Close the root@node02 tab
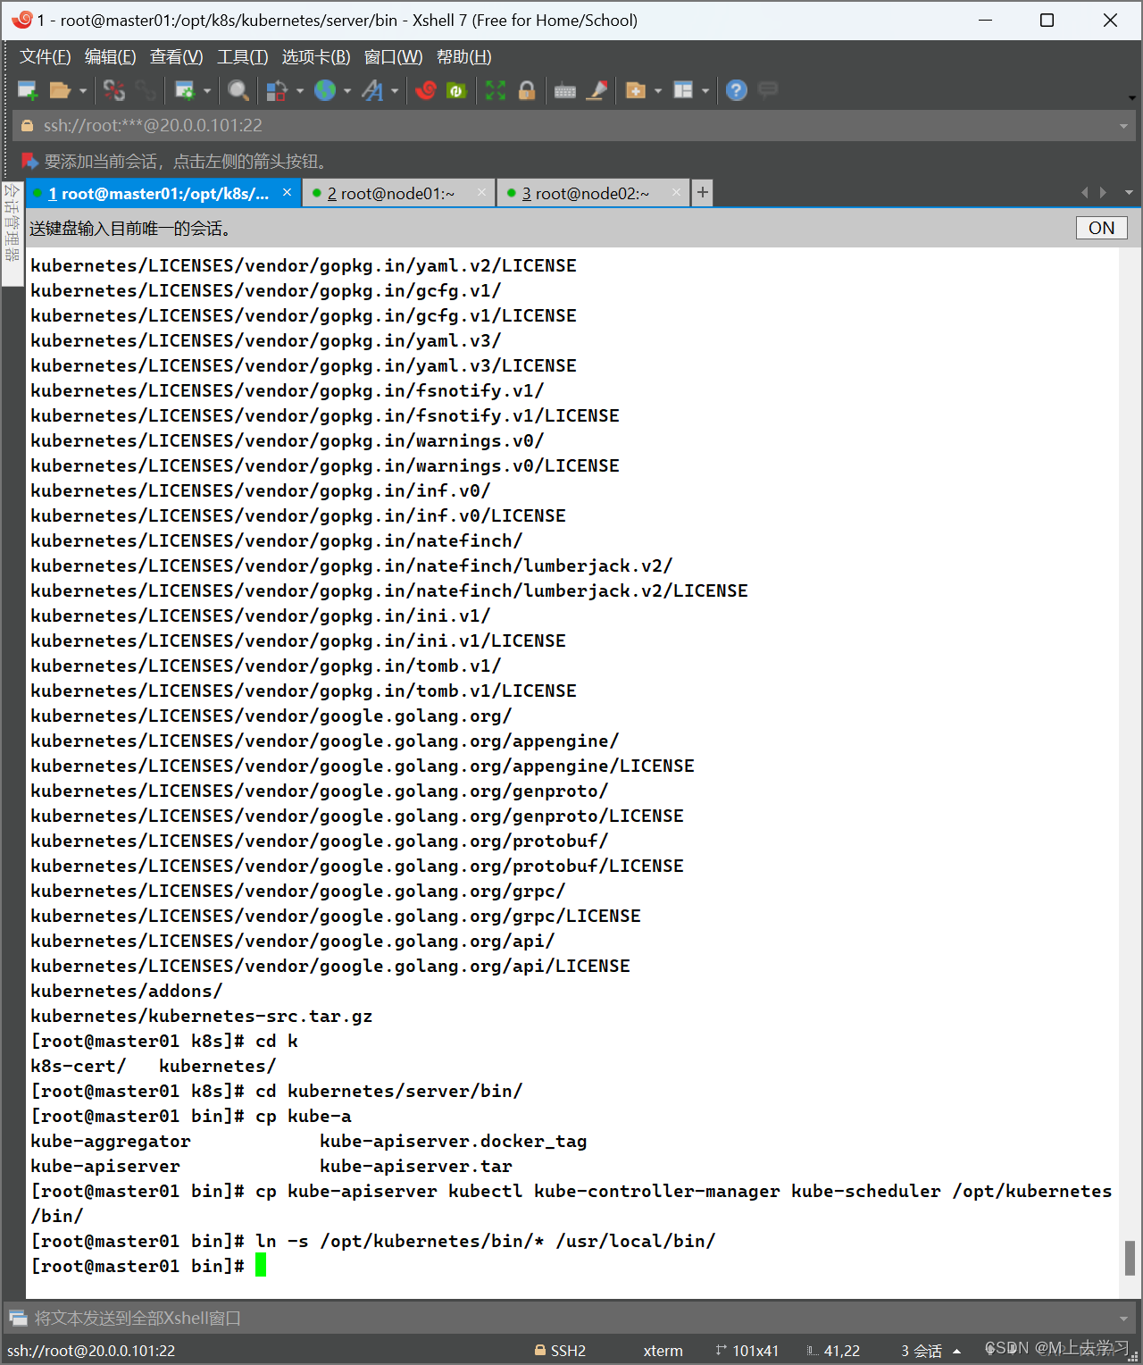The width and height of the screenshot is (1143, 1365). [x=676, y=192]
